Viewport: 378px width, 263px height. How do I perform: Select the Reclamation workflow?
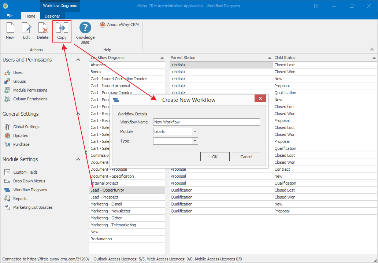pyautogui.click(x=127, y=239)
